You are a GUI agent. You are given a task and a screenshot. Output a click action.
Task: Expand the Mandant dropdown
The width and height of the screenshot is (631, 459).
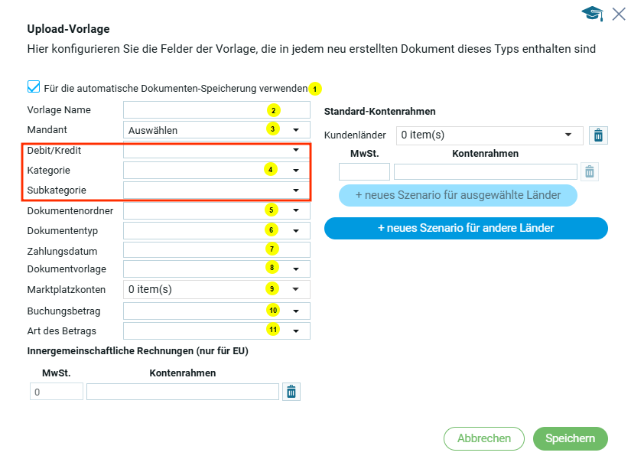point(296,130)
